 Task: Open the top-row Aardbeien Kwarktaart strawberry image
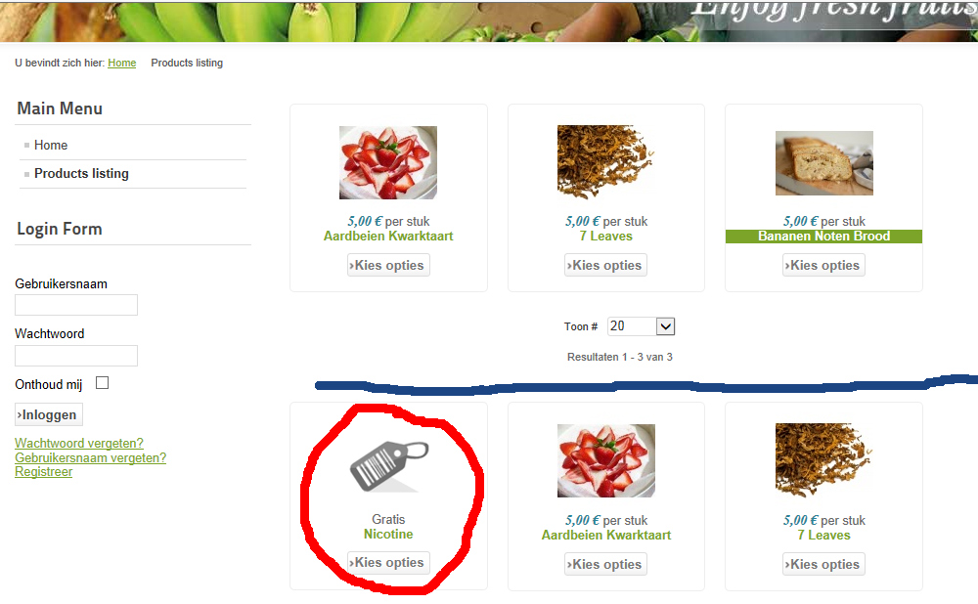[x=388, y=162]
